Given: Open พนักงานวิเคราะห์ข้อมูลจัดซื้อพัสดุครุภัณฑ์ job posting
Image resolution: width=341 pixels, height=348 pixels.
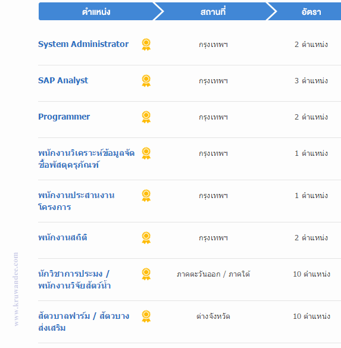Looking at the screenshot, I should (x=86, y=159).
